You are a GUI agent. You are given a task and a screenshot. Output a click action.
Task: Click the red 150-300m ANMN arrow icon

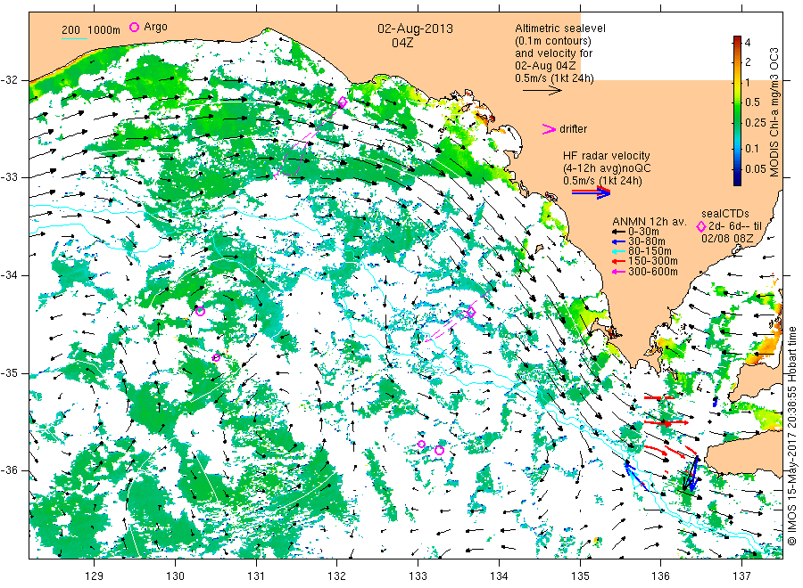click(618, 261)
